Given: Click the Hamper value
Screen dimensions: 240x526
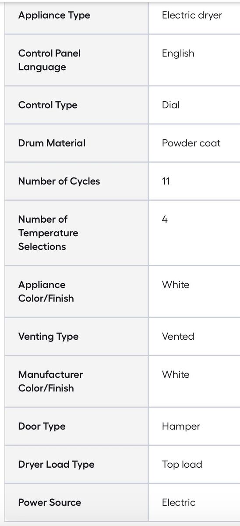Looking at the screenshot, I should tap(181, 426).
